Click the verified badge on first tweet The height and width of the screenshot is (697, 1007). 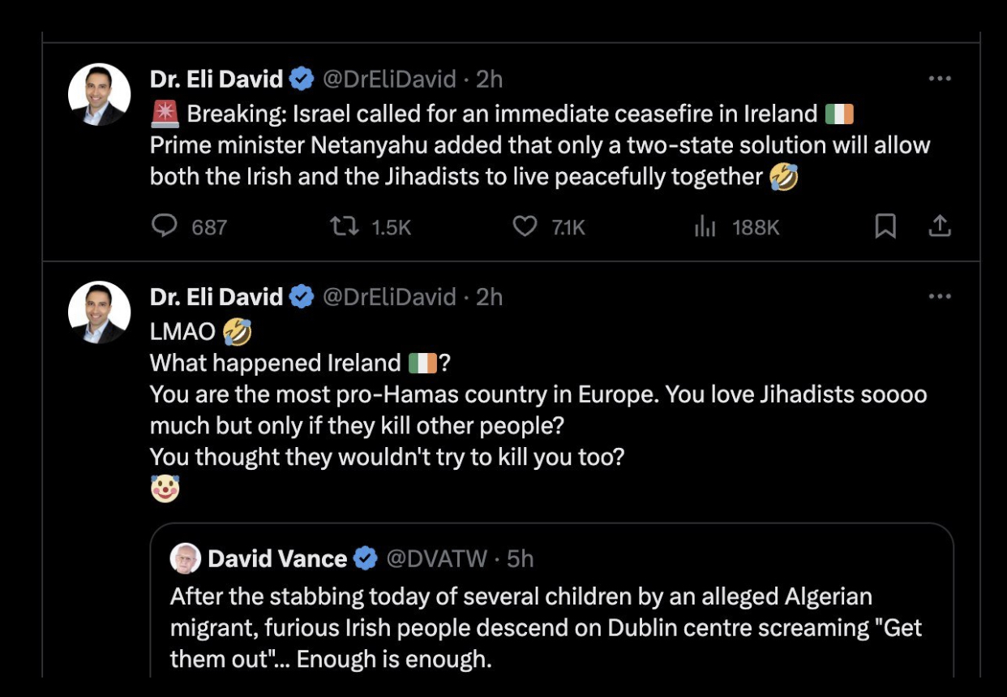302,79
